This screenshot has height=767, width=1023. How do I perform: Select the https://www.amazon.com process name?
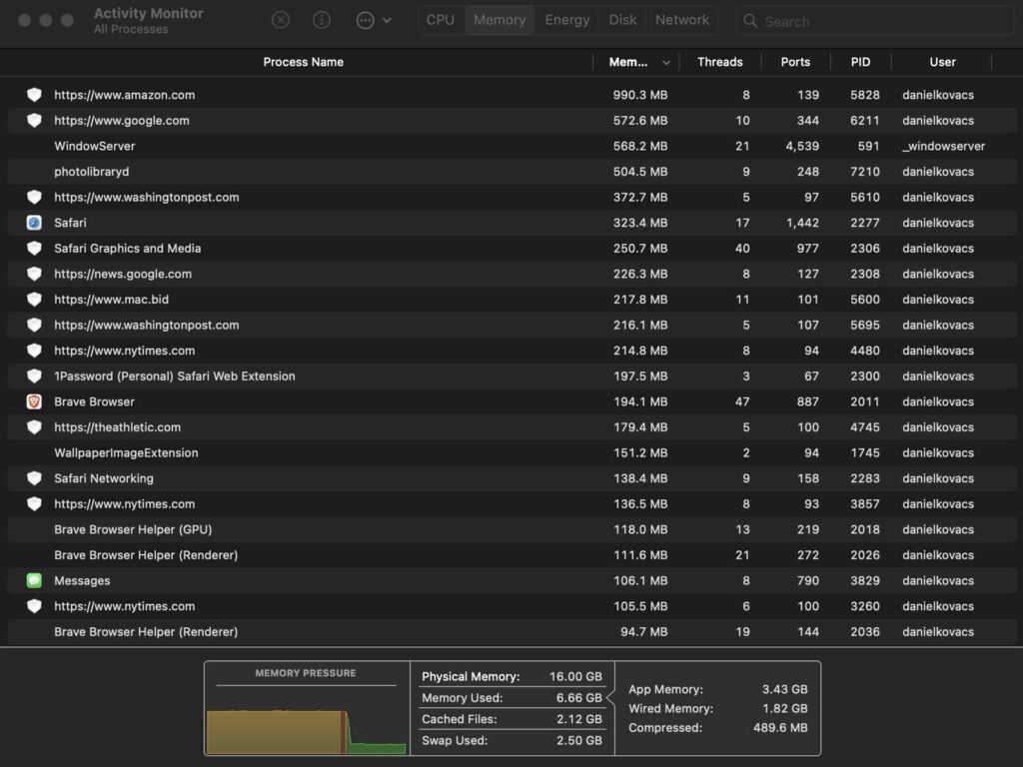124,95
